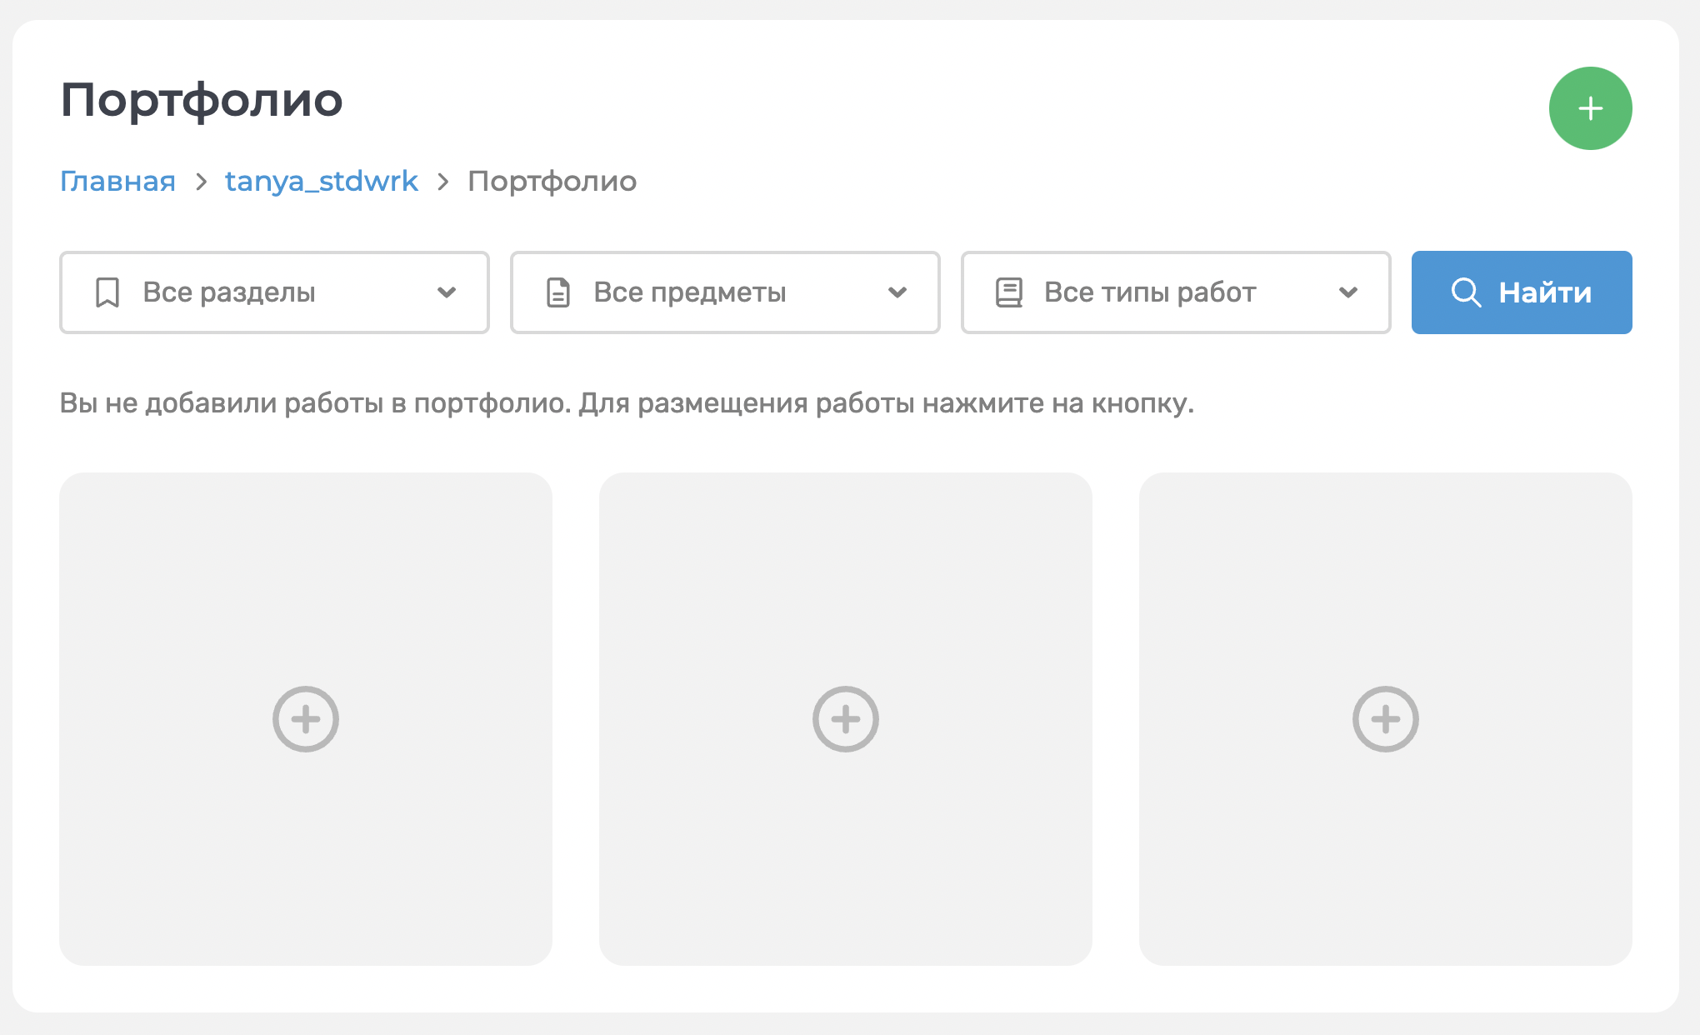Click the green add work button
This screenshot has width=1700, height=1035.
coord(1590,108)
